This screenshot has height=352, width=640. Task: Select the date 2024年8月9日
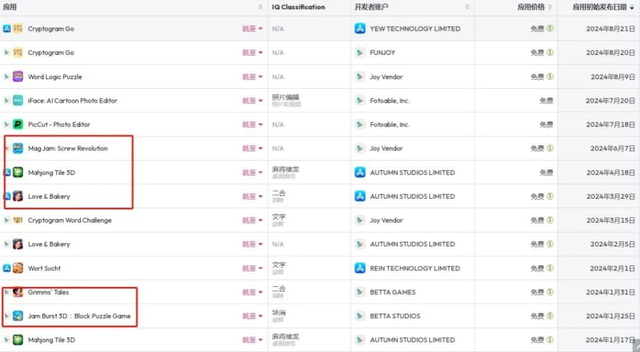click(x=613, y=76)
